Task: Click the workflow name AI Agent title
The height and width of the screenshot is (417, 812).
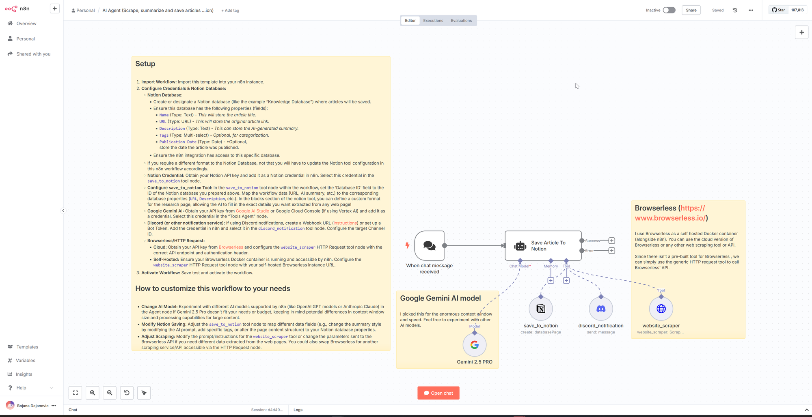Action: 158,11
